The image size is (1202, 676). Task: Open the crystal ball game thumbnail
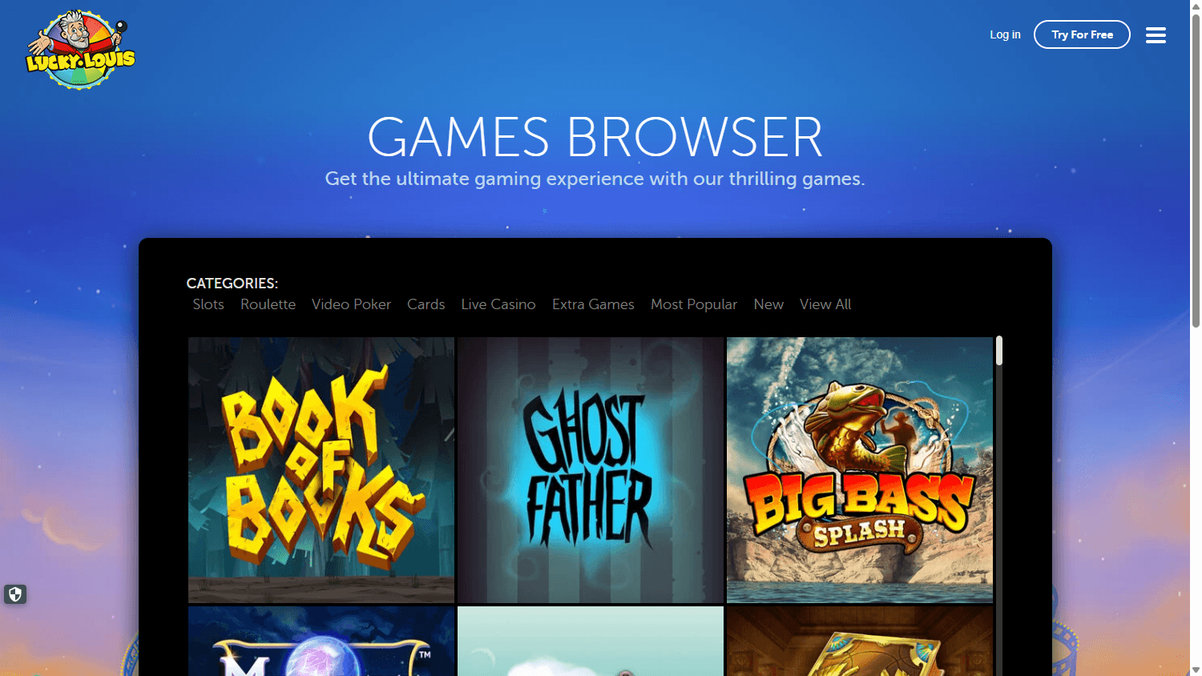coord(321,641)
